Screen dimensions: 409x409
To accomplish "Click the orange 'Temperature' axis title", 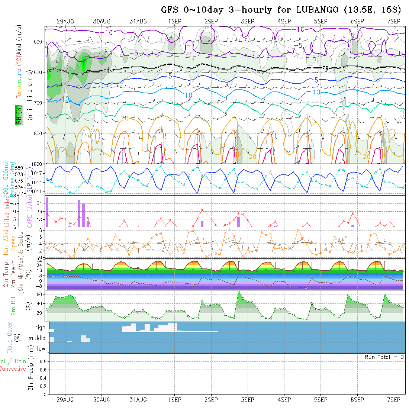I will tap(19, 83).
